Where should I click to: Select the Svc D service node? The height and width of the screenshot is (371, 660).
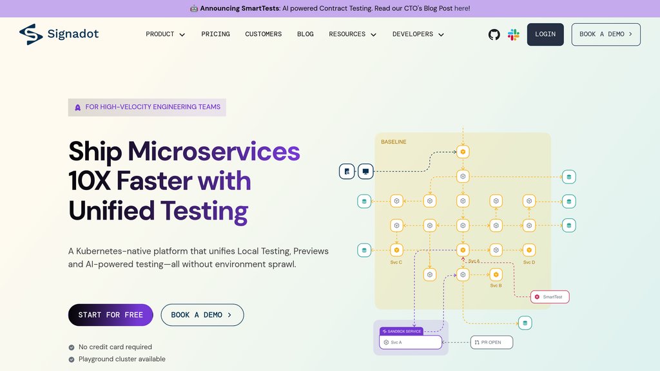pyautogui.click(x=529, y=250)
